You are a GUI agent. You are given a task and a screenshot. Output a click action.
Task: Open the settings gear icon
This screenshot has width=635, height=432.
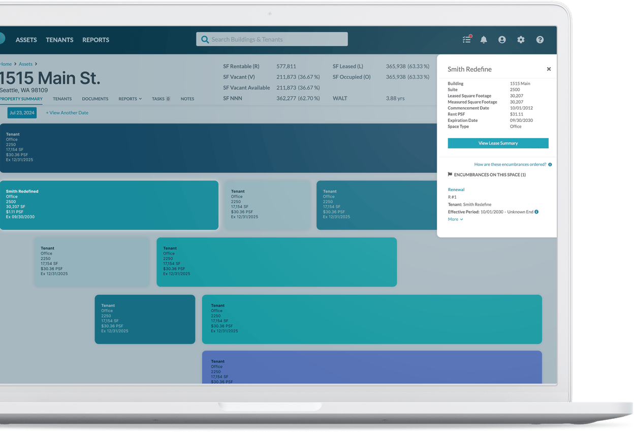click(521, 40)
